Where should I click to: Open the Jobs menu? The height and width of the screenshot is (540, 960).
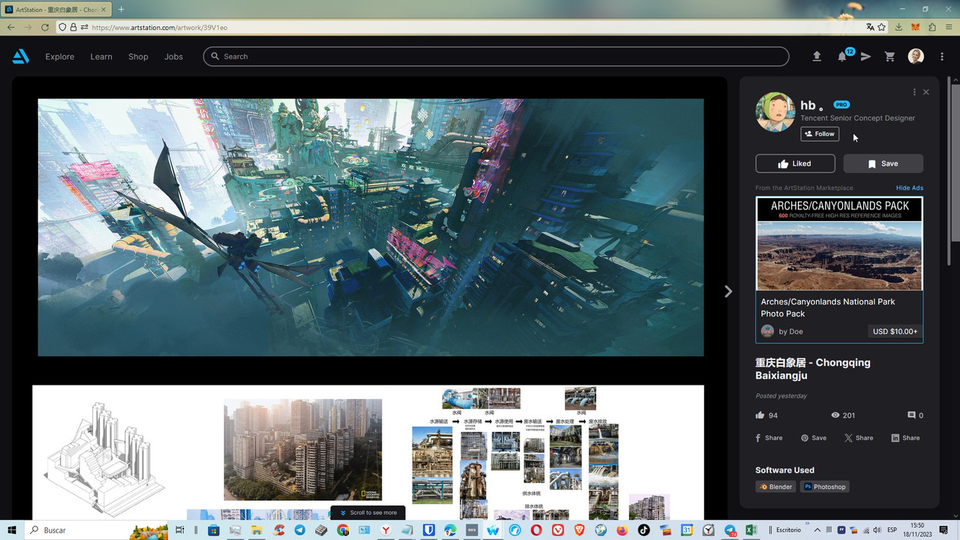tap(173, 56)
